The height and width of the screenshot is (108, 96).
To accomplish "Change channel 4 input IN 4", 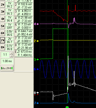I will pyautogui.click(x=9, y=20).
